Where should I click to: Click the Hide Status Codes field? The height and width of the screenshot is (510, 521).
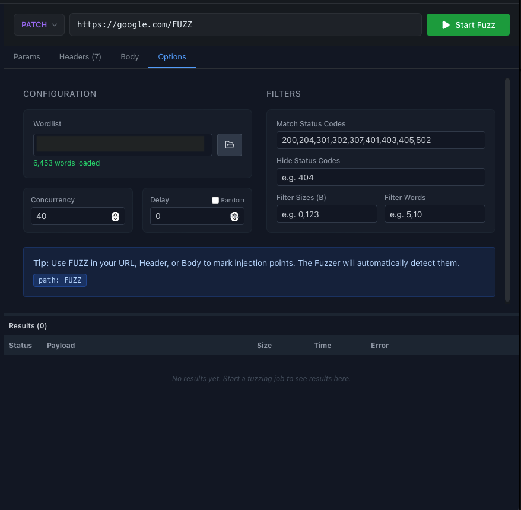tap(380, 177)
